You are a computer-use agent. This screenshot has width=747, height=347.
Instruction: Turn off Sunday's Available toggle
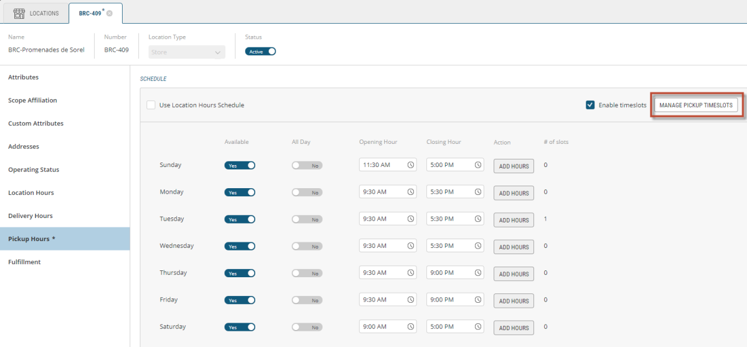coord(240,165)
